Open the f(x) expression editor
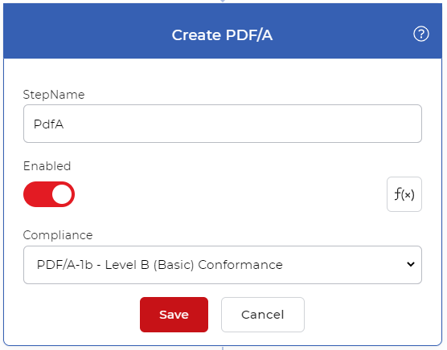The width and height of the screenshot is (447, 350). [404, 194]
